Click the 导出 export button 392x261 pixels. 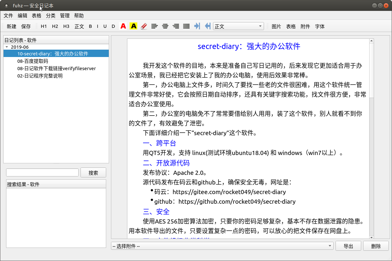(348, 246)
